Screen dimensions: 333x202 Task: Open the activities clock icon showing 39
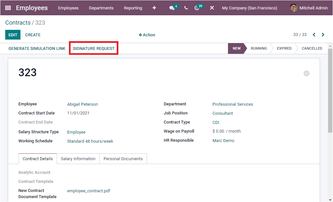197,8
